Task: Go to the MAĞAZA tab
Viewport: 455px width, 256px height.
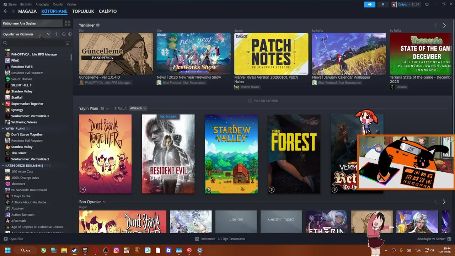Action: coord(27,11)
